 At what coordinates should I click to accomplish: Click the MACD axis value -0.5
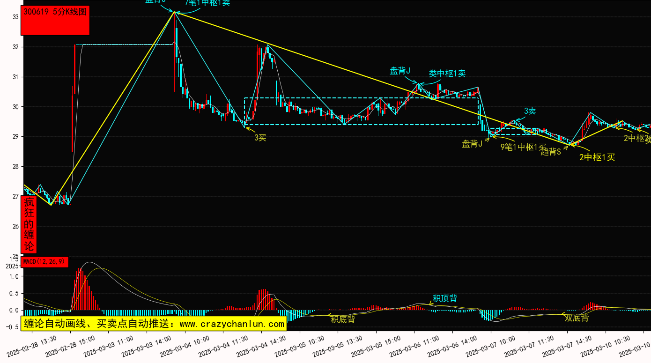click(x=13, y=327)
